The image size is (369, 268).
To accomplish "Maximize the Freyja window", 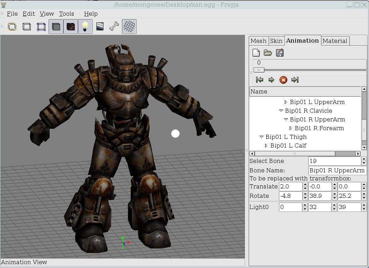I will (357, 5).
